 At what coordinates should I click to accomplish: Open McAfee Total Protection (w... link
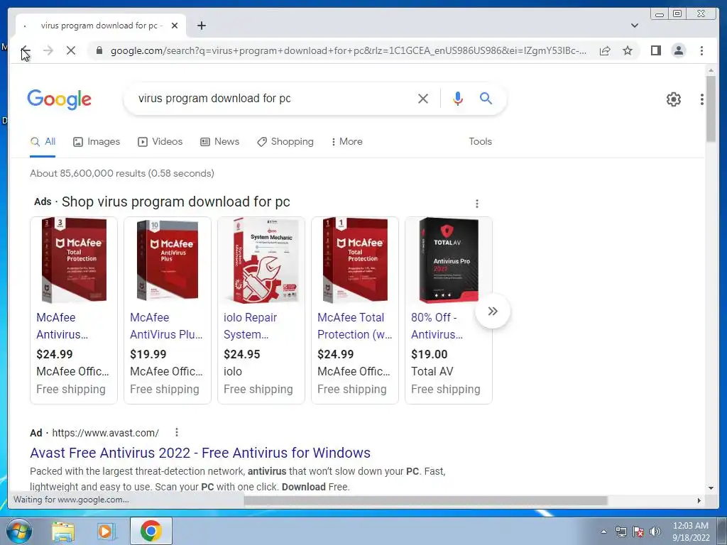coord(355,326)
